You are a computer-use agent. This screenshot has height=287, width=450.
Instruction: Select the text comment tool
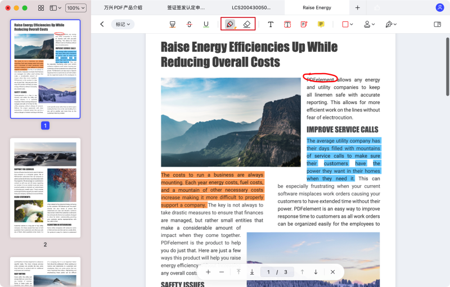pyautogui.click(x=271, y=24)
